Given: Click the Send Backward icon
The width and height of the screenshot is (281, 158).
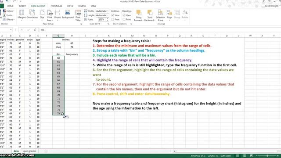Looking at the screenshot, I should point(150,13).
